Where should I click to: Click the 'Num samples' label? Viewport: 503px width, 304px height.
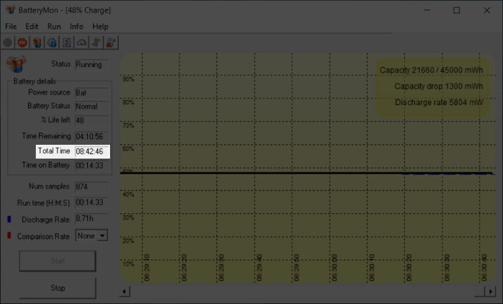coord(49,186)
